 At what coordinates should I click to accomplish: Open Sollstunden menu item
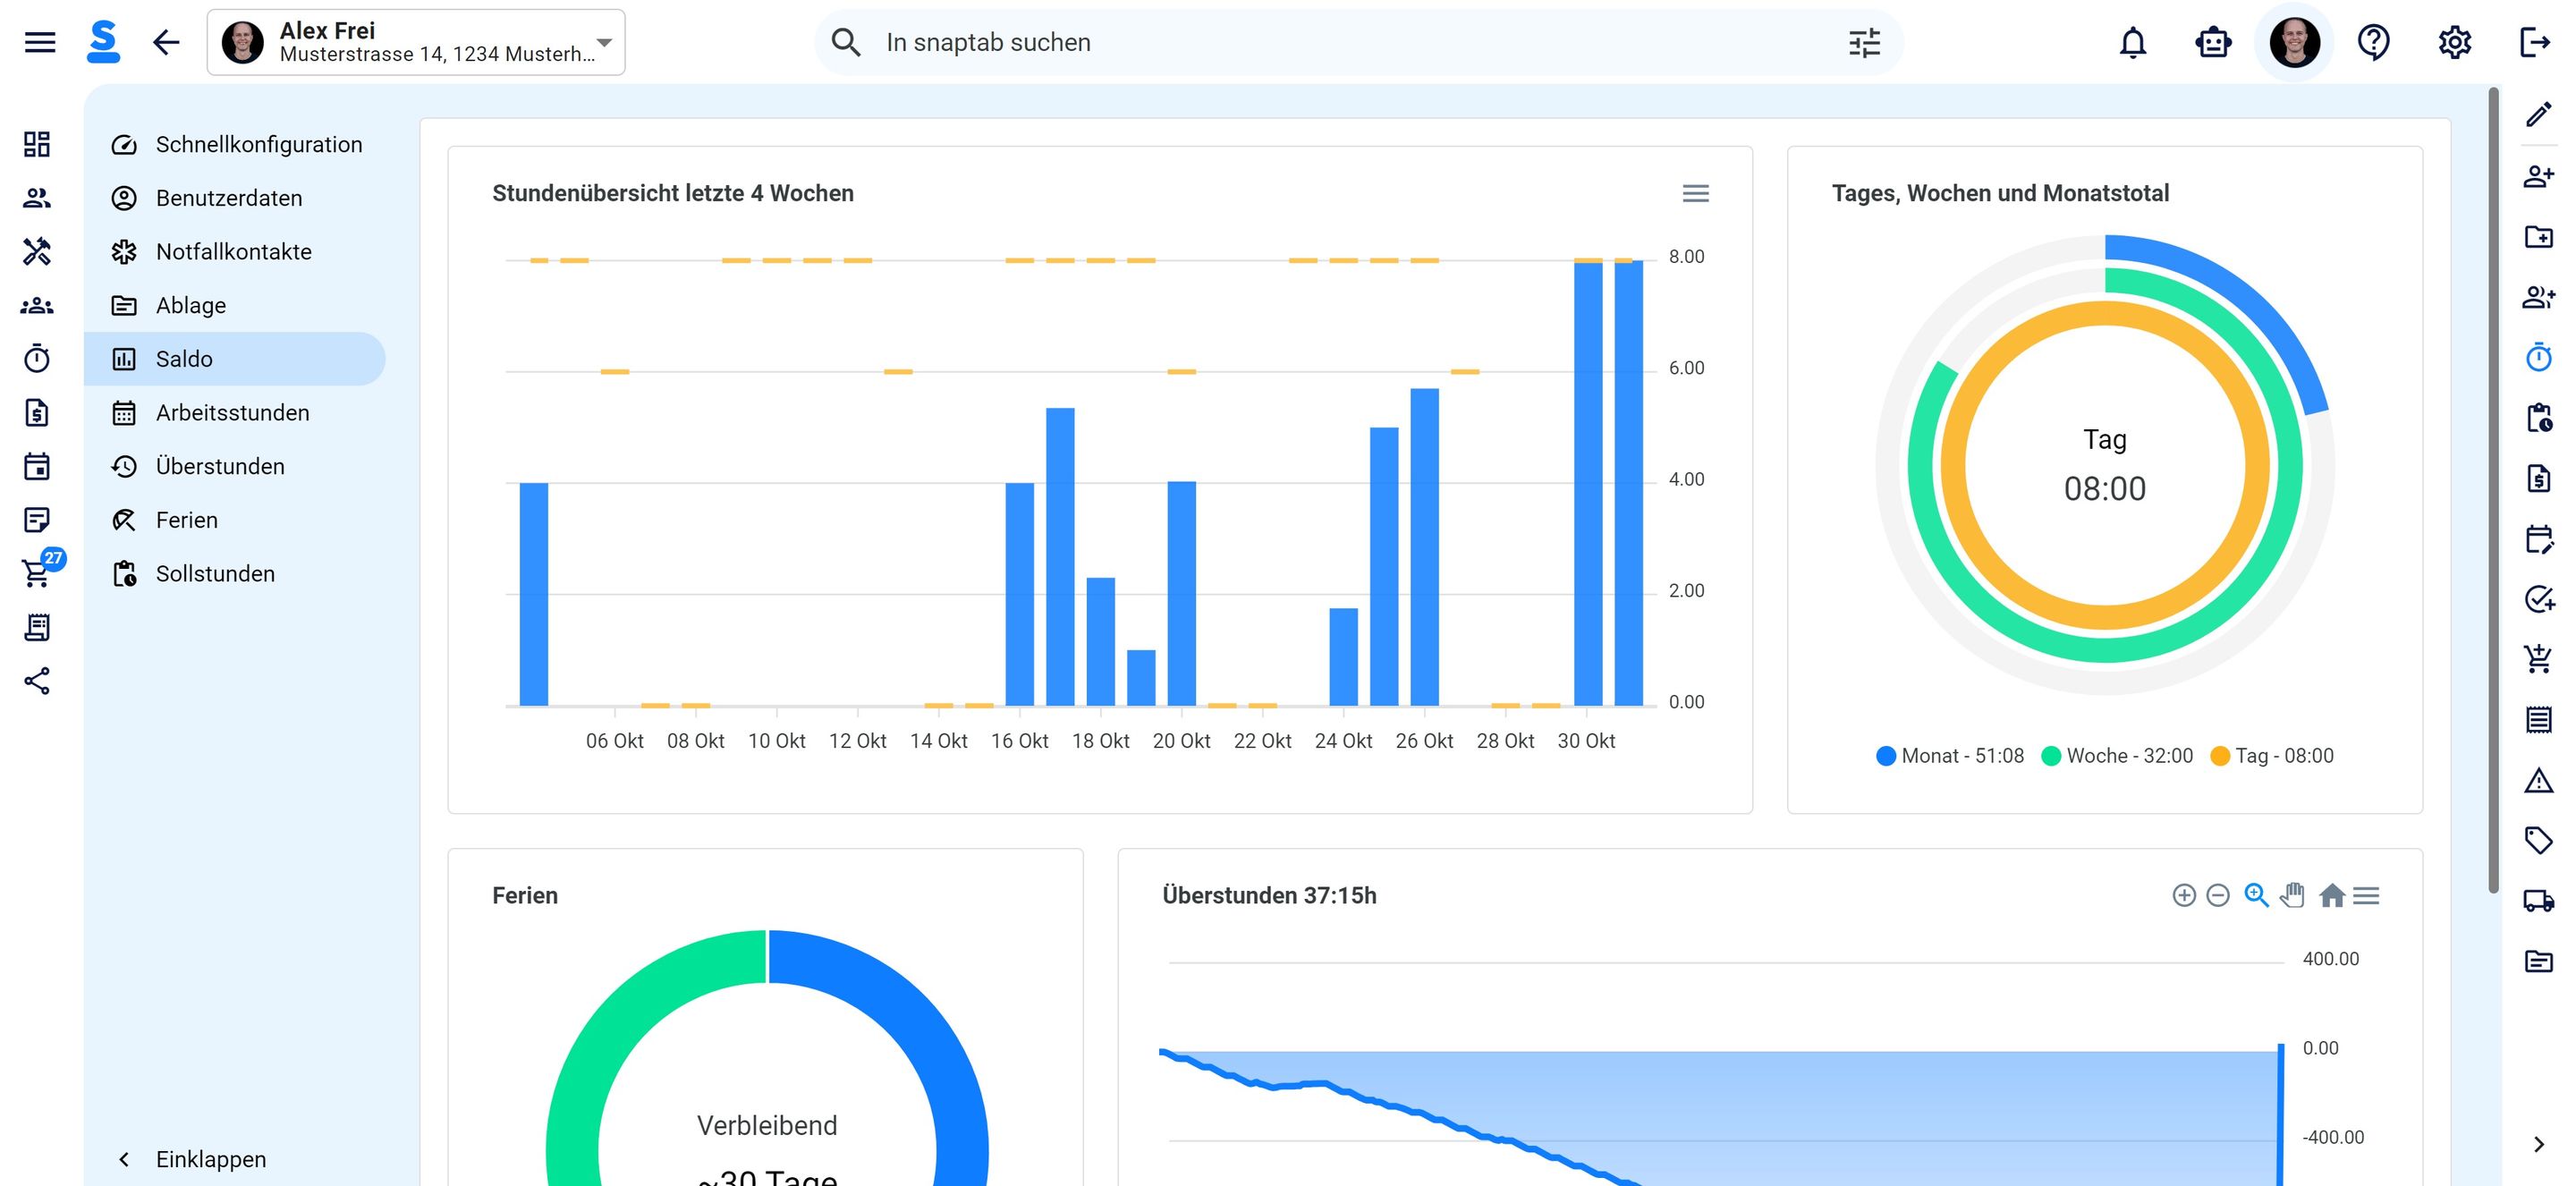point(235,573)
